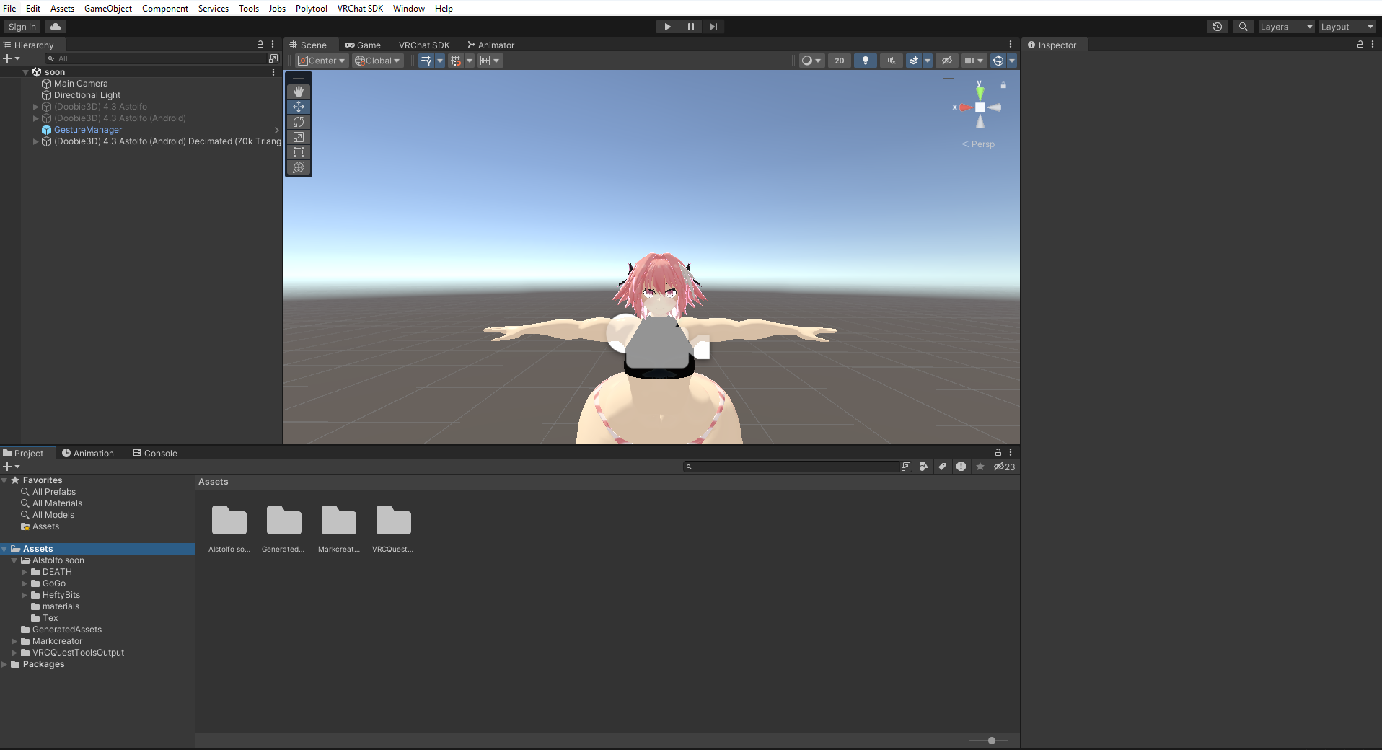Open GestureManager prefab arrow
The image size is (1382, 750).
pos(276,130)
